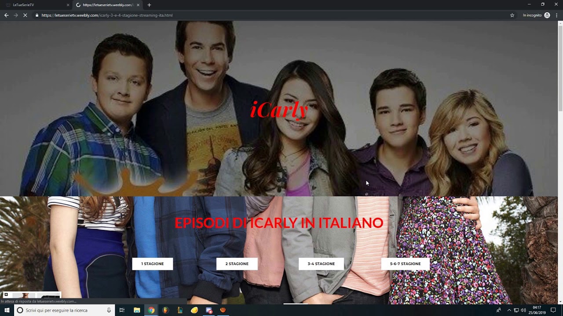Go back to the previous page
563x316 pixels.
pos(6,15)
